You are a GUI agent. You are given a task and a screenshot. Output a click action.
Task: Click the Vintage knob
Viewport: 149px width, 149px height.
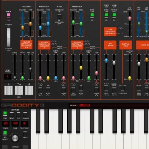[15, 138]
